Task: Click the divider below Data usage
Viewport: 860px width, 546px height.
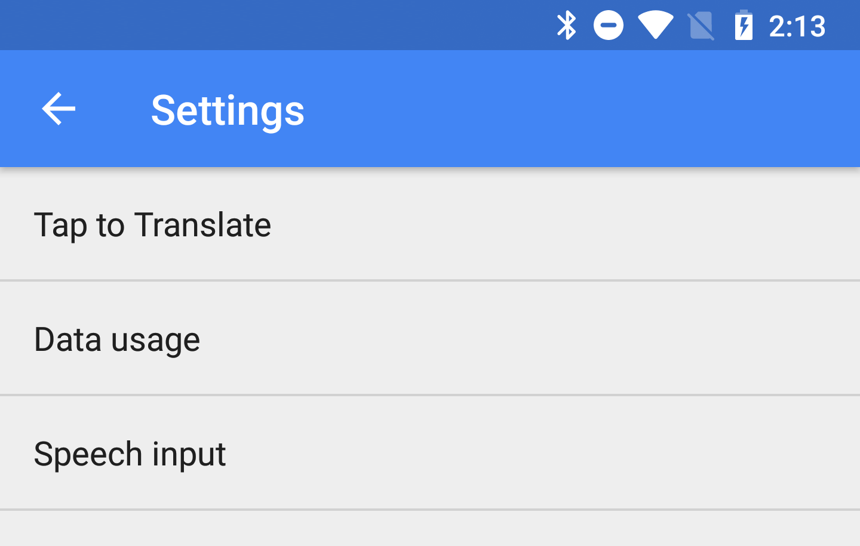Action: [430, 394]
